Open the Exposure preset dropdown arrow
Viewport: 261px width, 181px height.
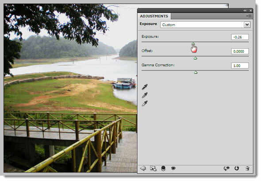pyautogui.click(x=247, y=25)
